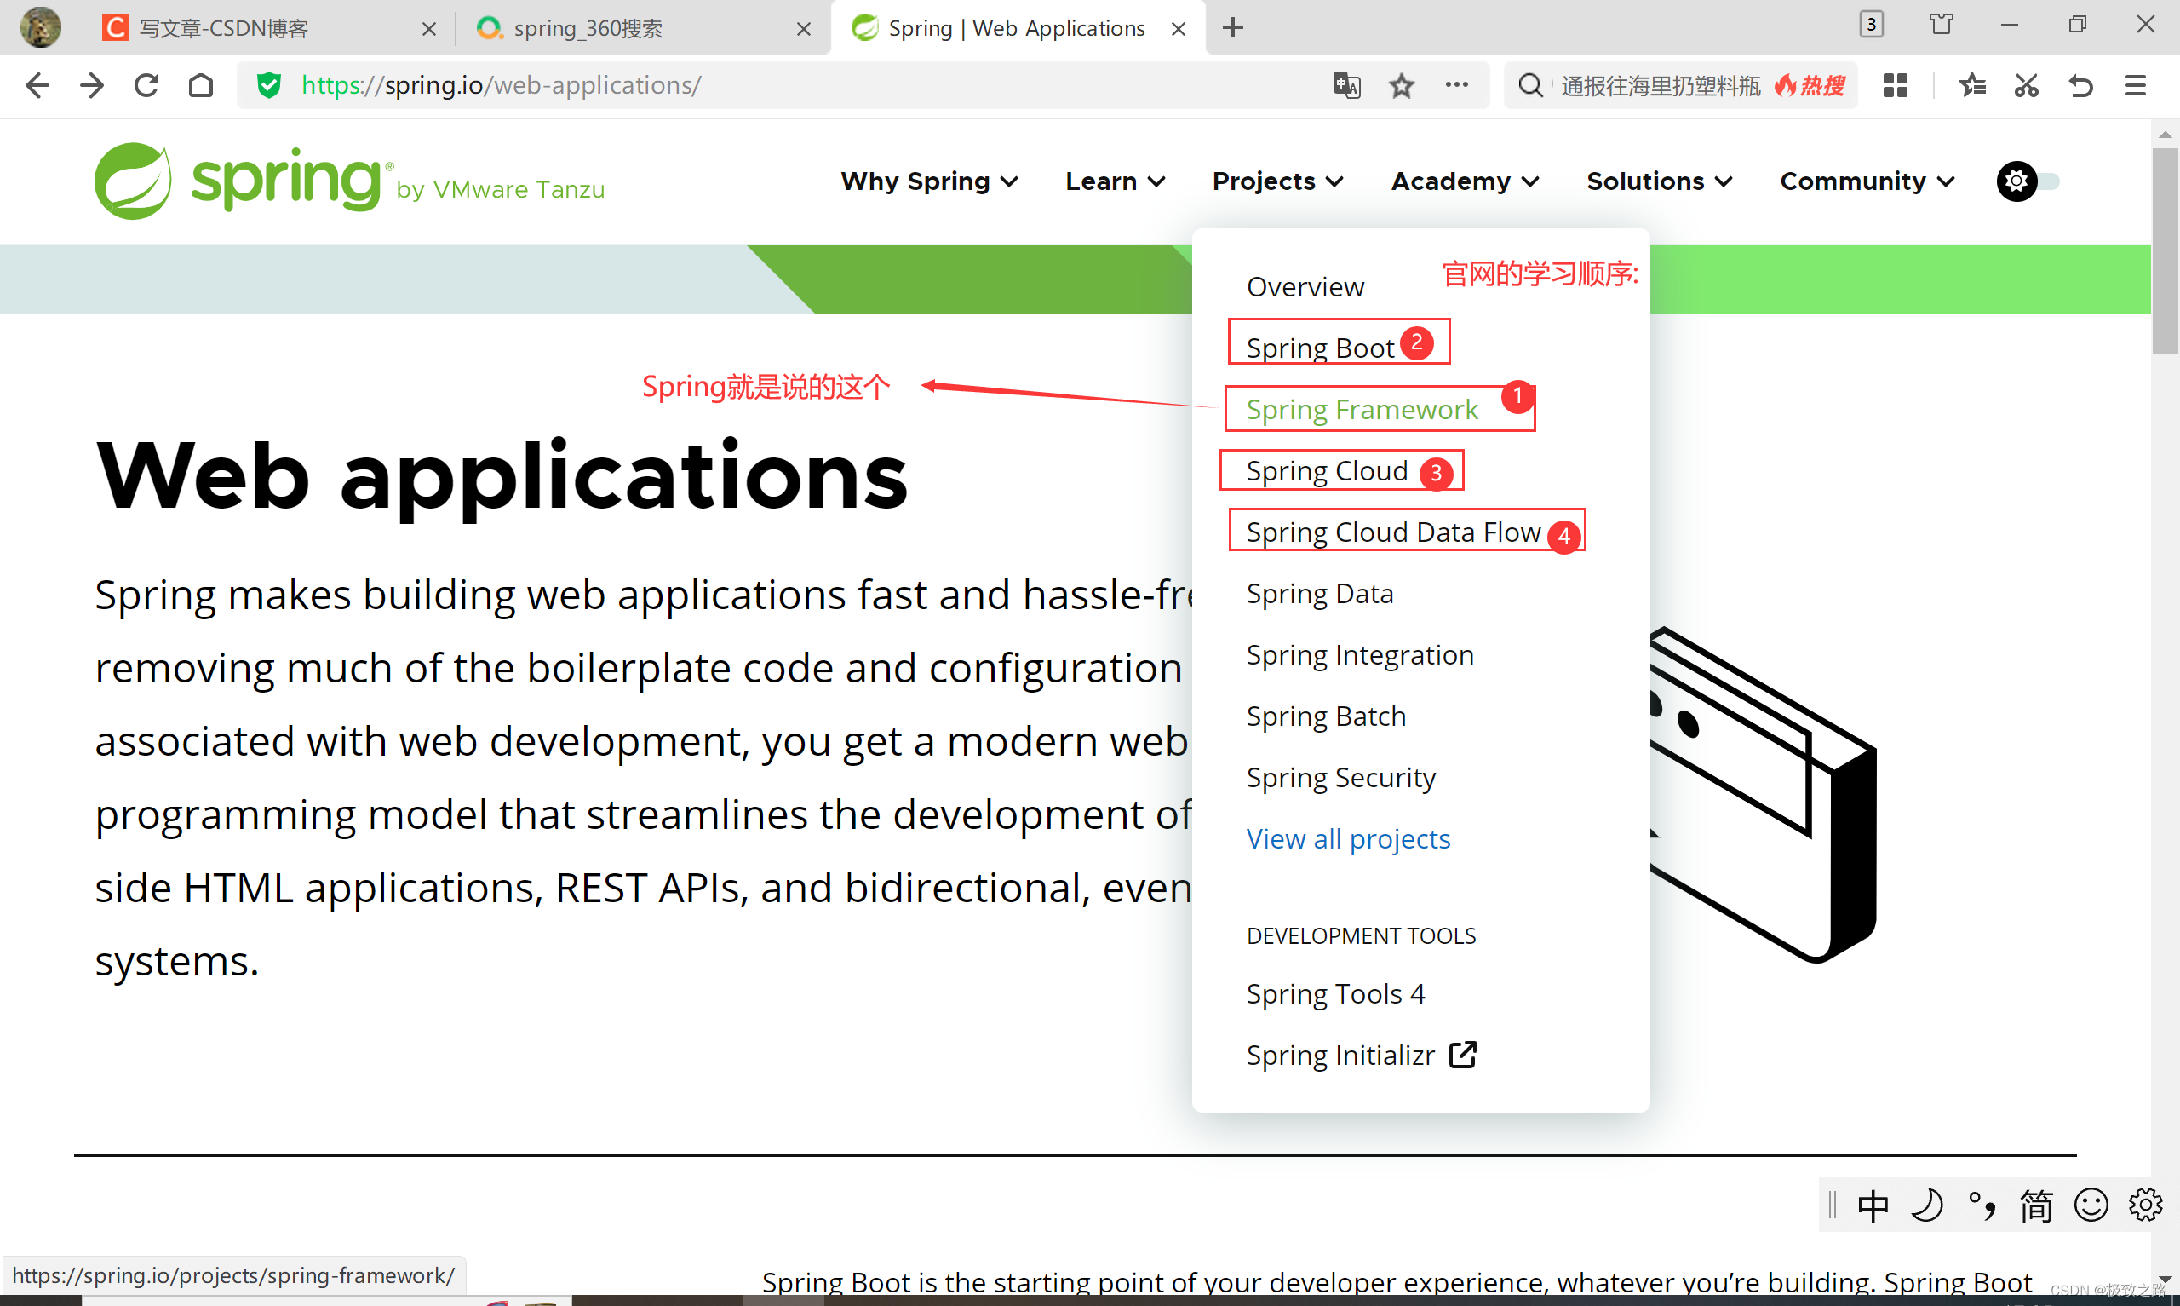Open a new tab with plus button
This screenshot has height=1306, width=2180.
[1233, 27]
